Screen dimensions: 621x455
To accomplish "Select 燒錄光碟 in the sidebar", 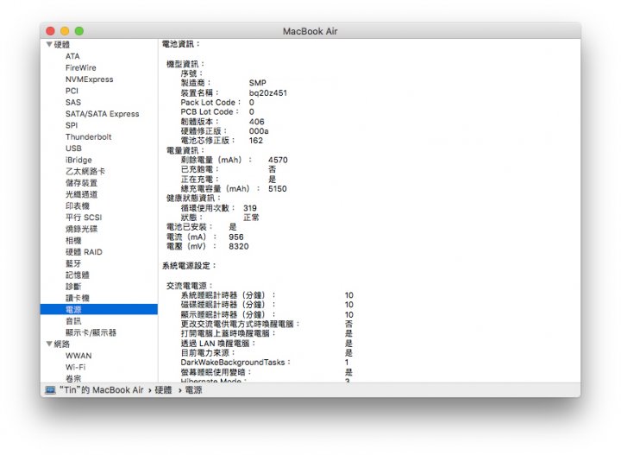I will point(81,229).
